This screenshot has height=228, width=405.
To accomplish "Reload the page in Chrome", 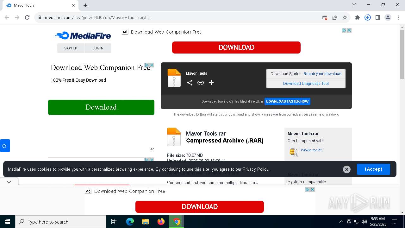I will click(x=27, y=17).
